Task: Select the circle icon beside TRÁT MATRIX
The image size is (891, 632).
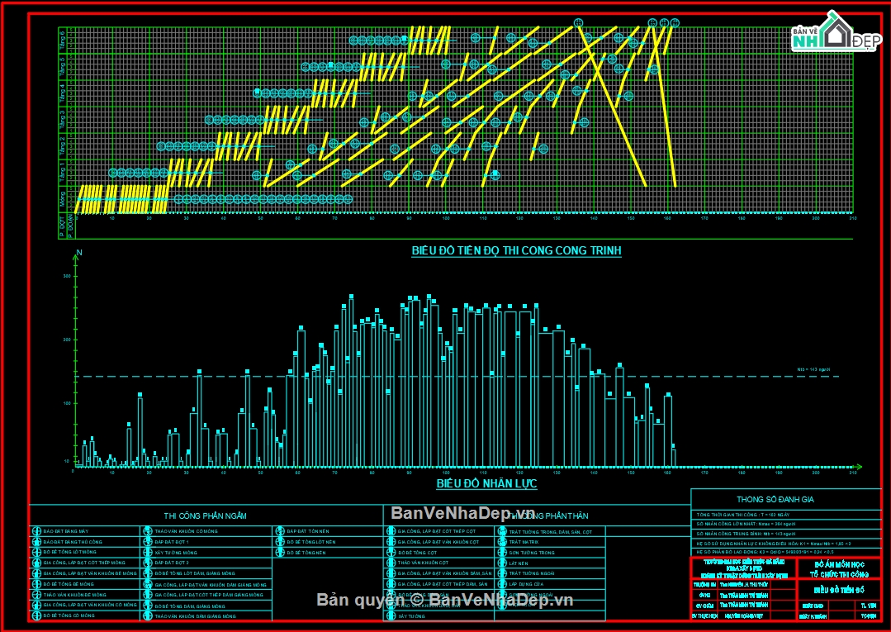Action: [502, 542]
